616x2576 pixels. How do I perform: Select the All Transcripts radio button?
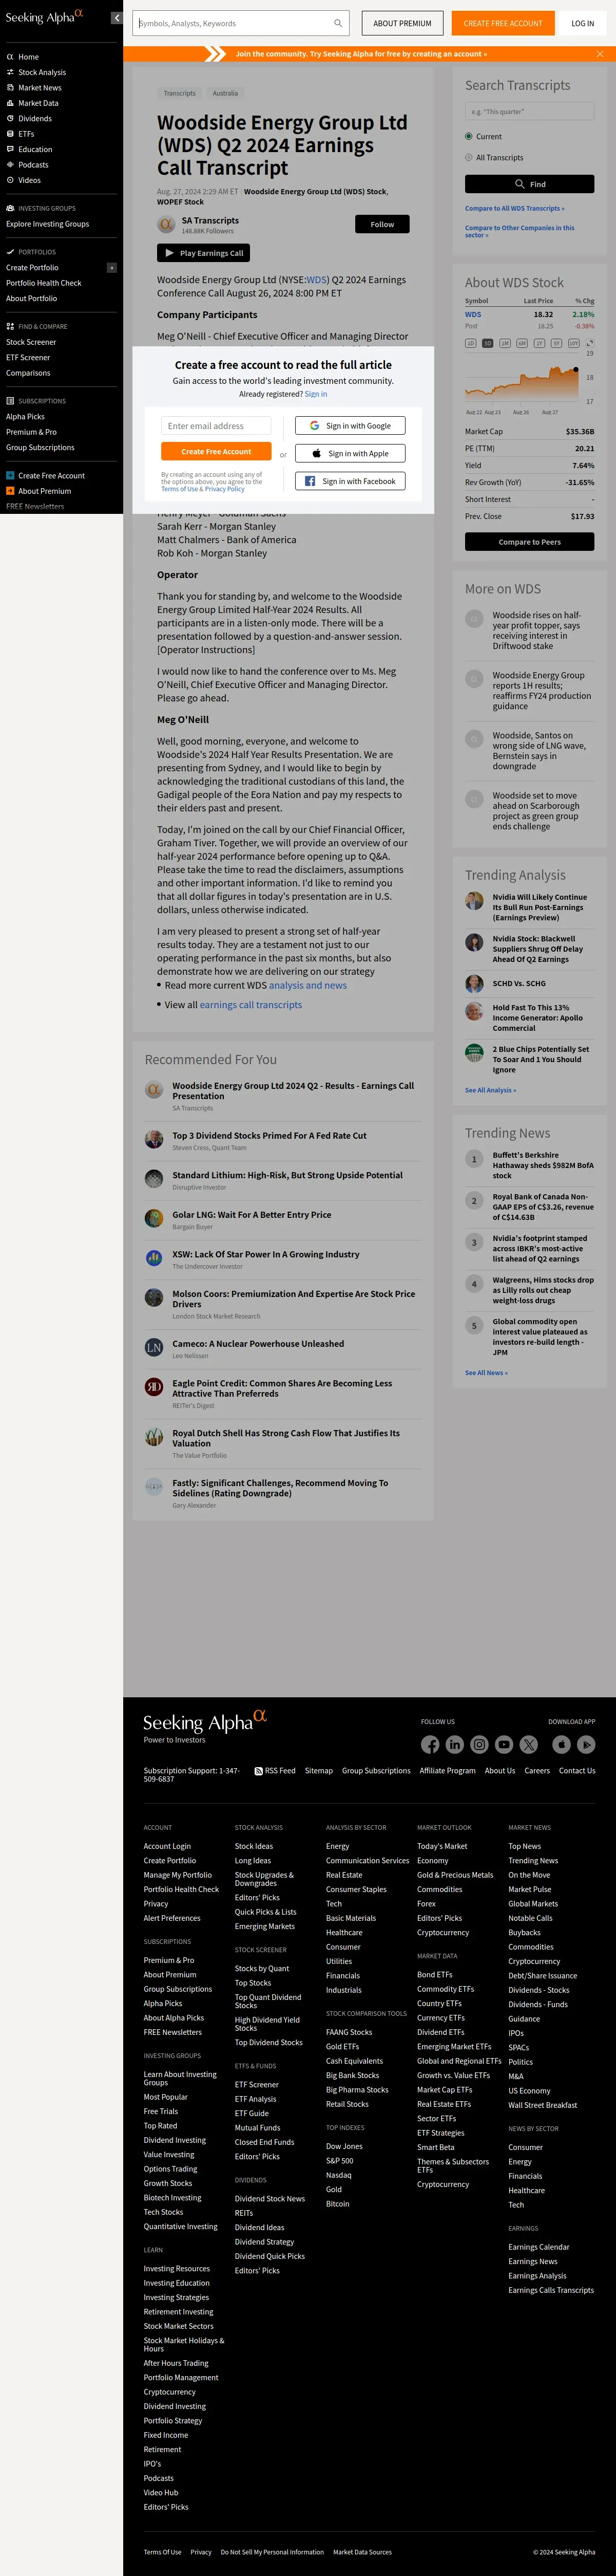(x=469, y=157)
